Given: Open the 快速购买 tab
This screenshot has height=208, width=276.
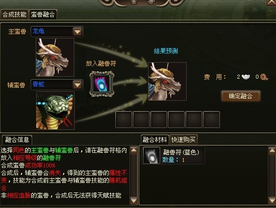Looking at the screenshot, I should (183, 140).
